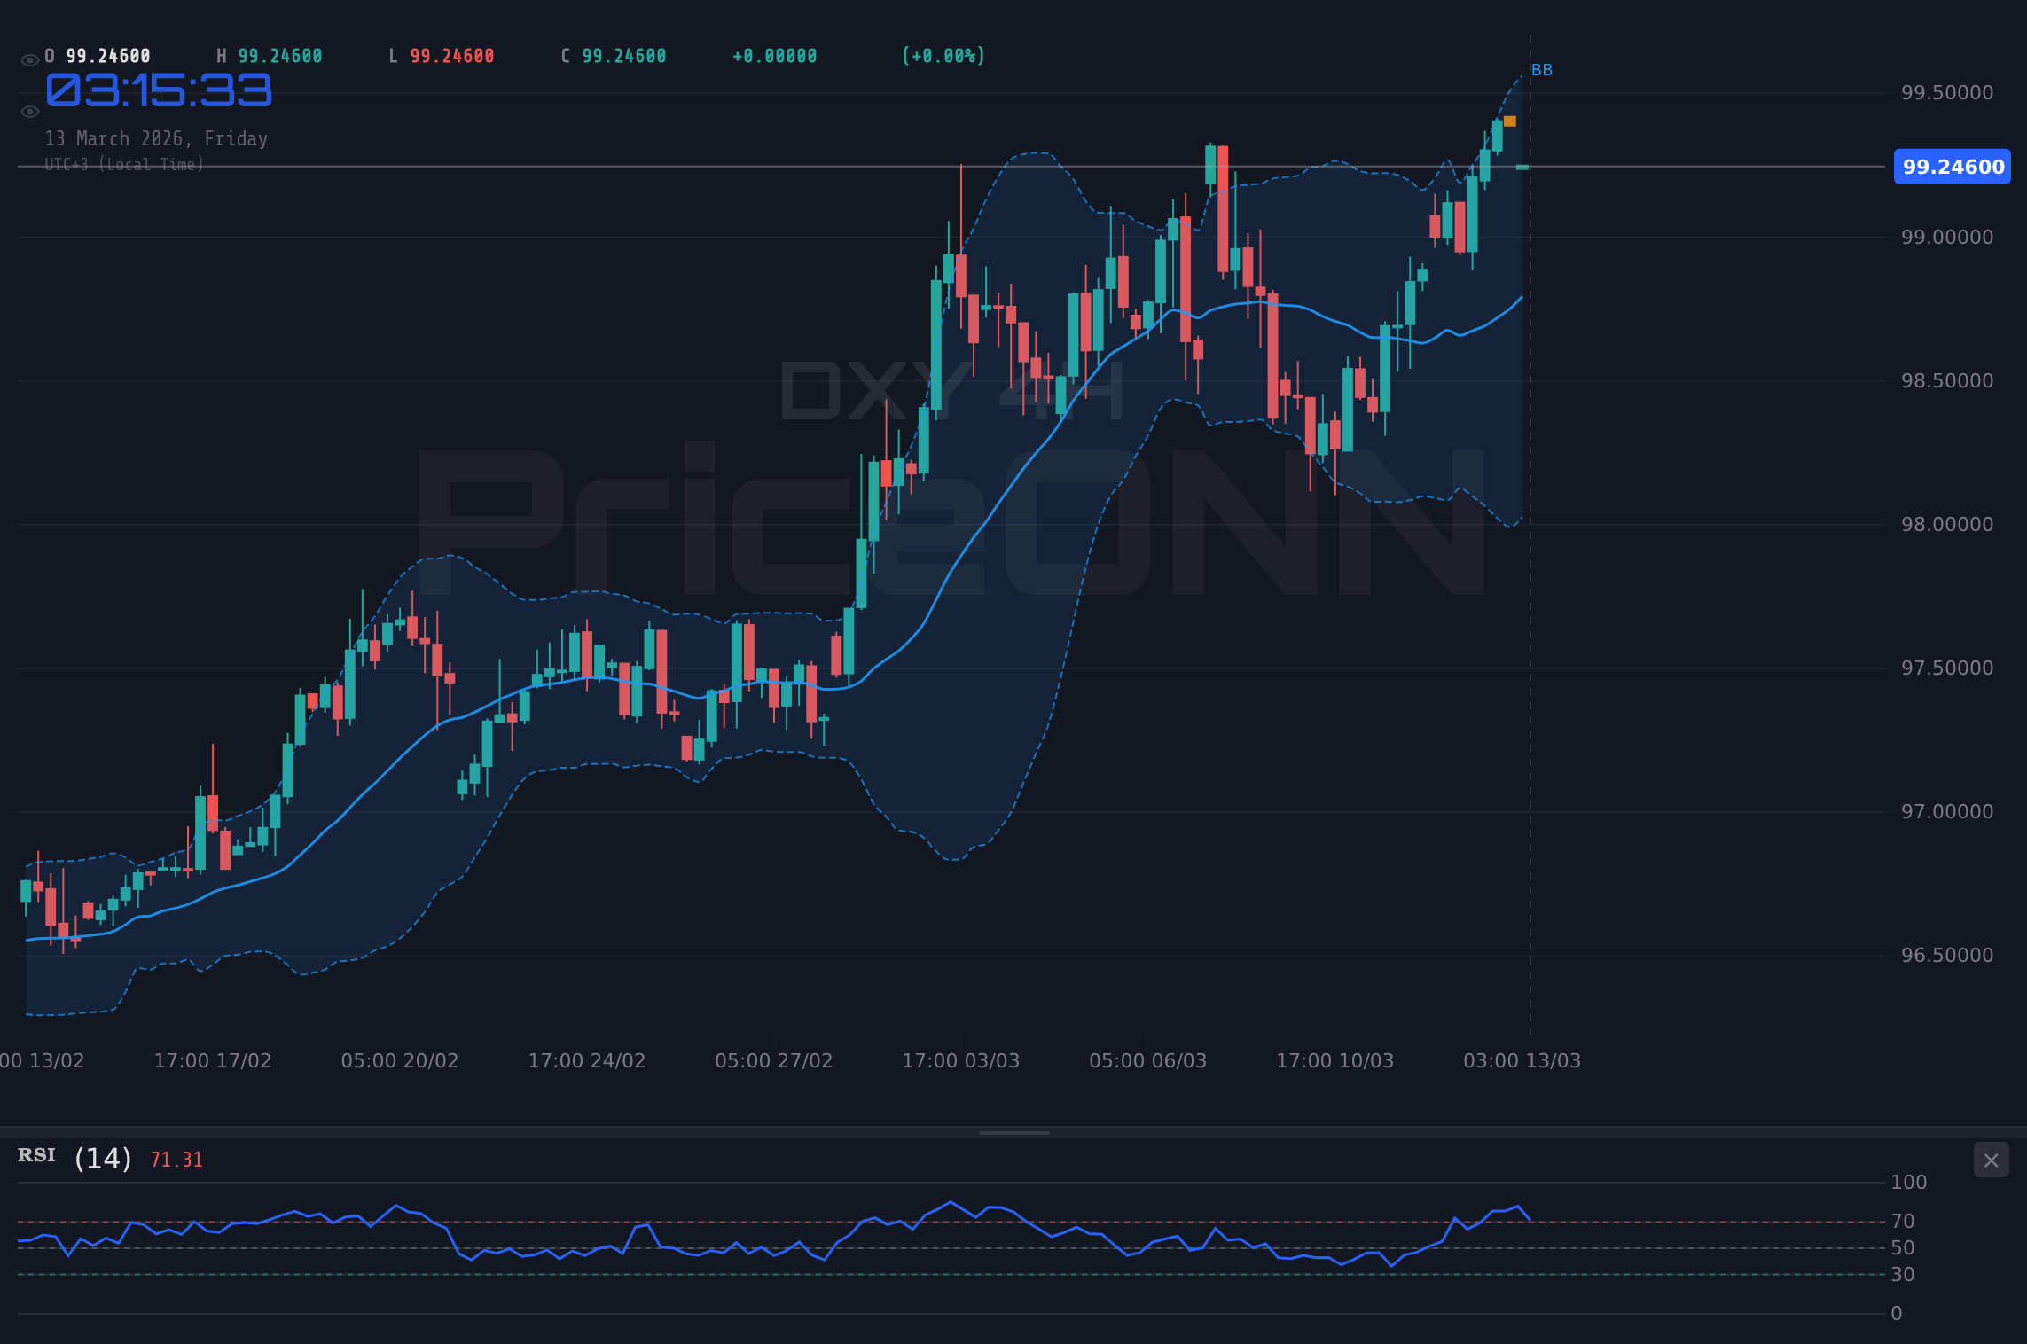The width and height of the screenshot is (2027, 1344).
Task: Click the 96.50000 price axis label
Action: tap(1947, 955)
